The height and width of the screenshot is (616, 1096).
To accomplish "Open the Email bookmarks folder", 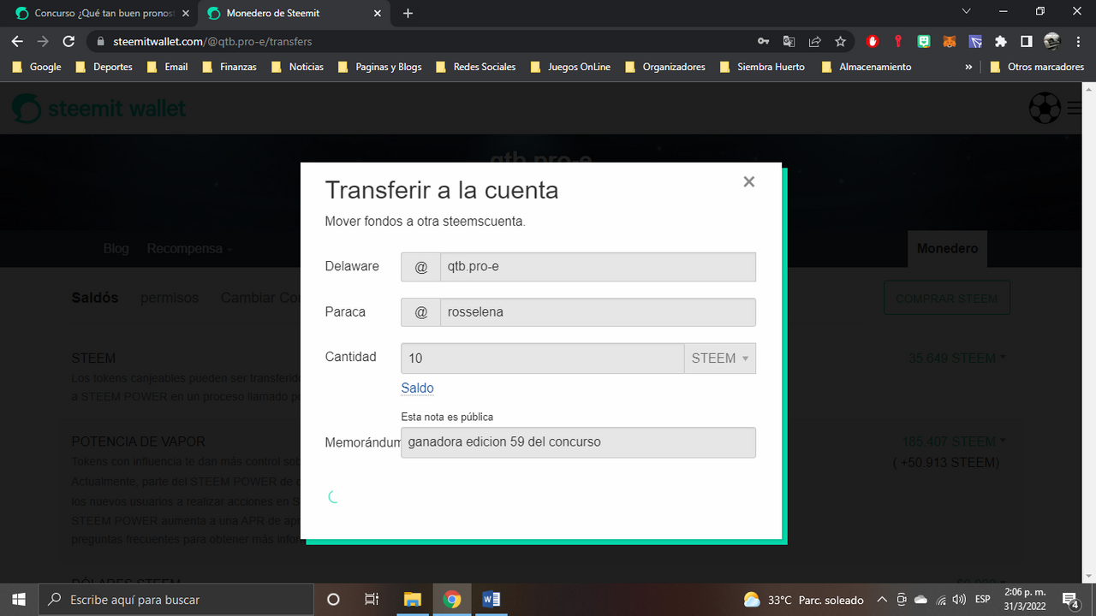I will coord(168,67).
